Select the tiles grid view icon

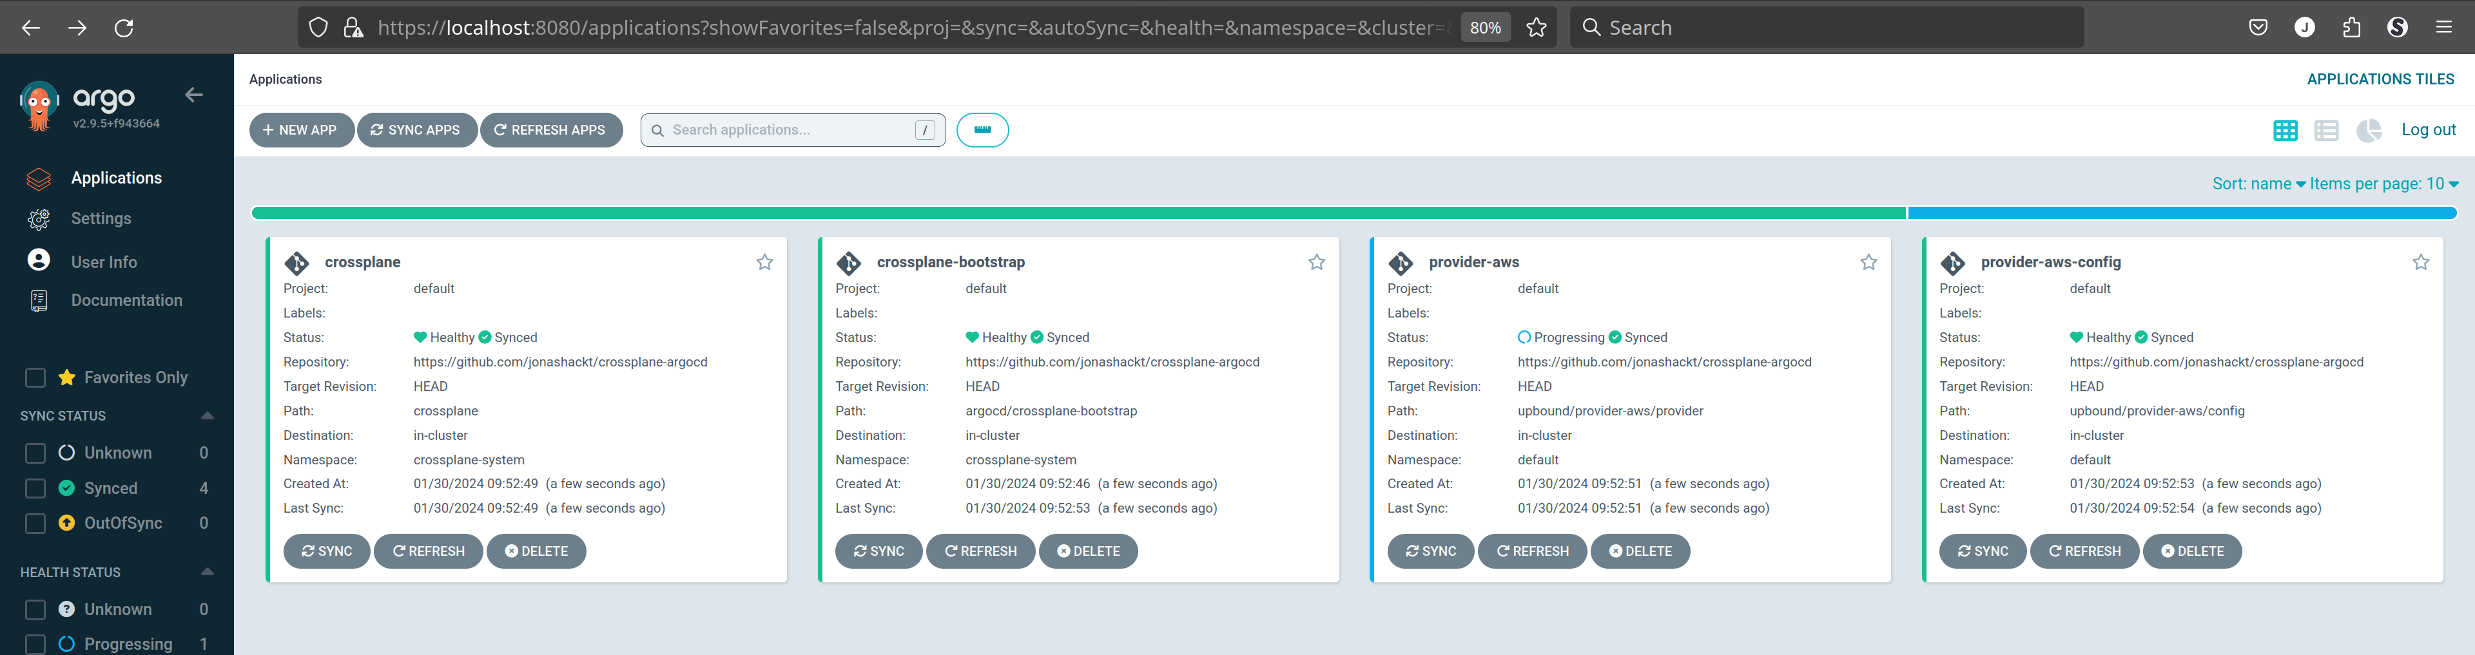tap(2286, 131)
